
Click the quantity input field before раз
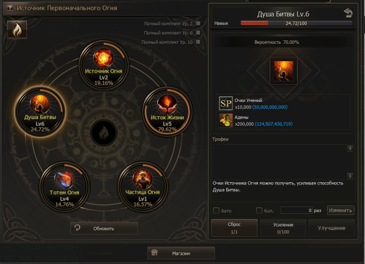(296, 210)
